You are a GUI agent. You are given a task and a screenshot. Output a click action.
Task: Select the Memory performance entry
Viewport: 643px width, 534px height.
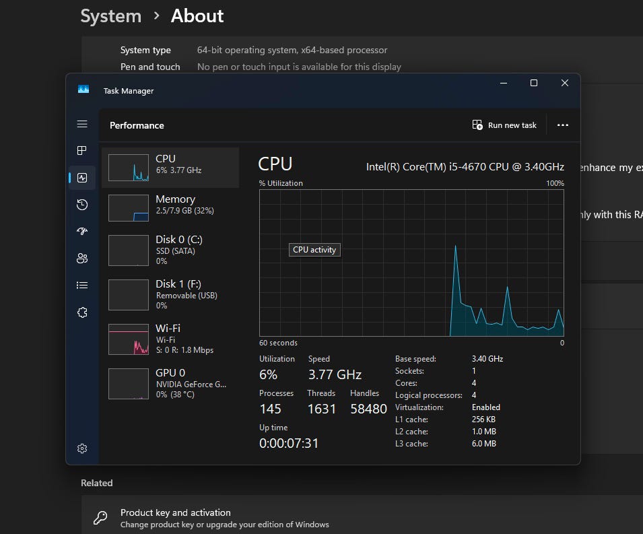170,208
